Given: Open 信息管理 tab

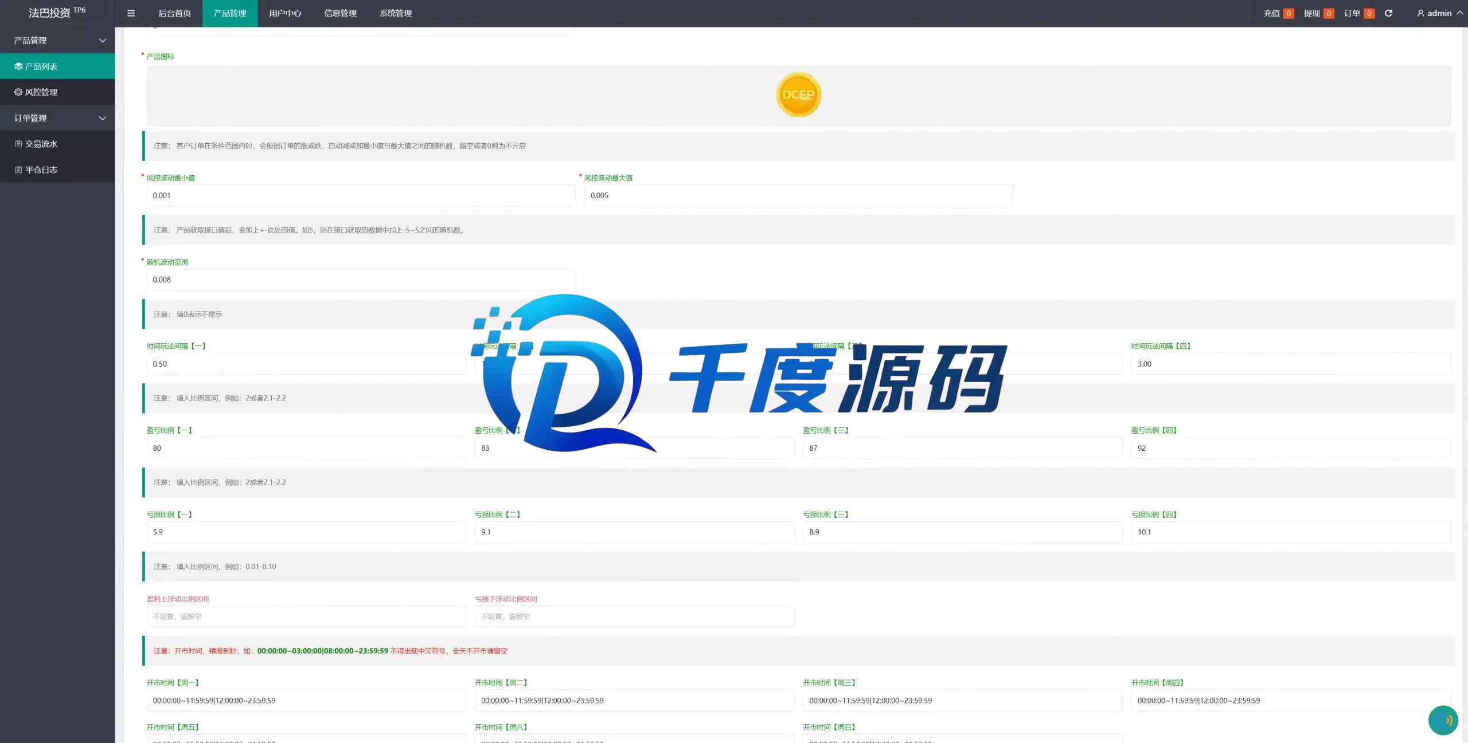Looking at the screenshot, I should [340, 13].
